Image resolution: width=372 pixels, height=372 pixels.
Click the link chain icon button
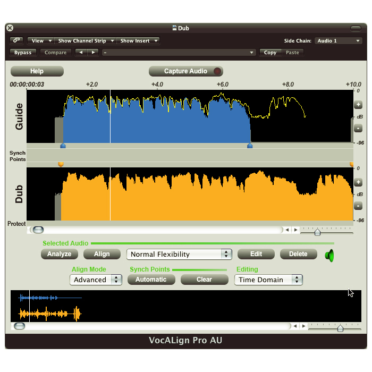tap(16, 40)
